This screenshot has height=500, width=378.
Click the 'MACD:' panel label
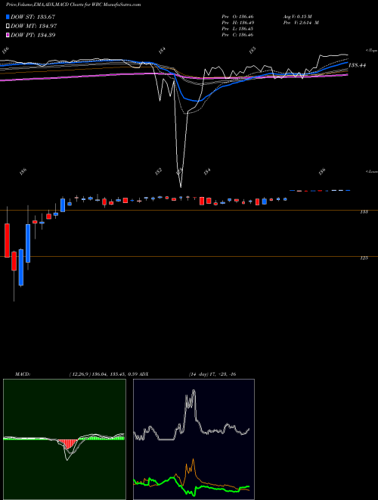click(x=23, y=374)
